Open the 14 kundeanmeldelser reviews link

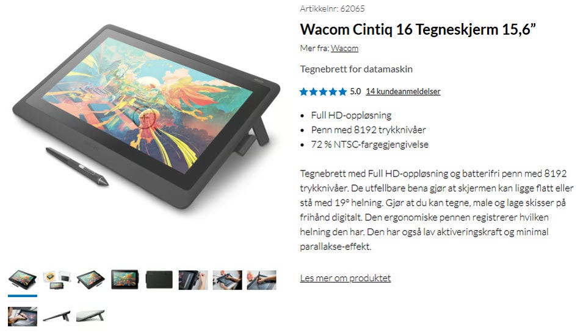(x=403, y=91)
